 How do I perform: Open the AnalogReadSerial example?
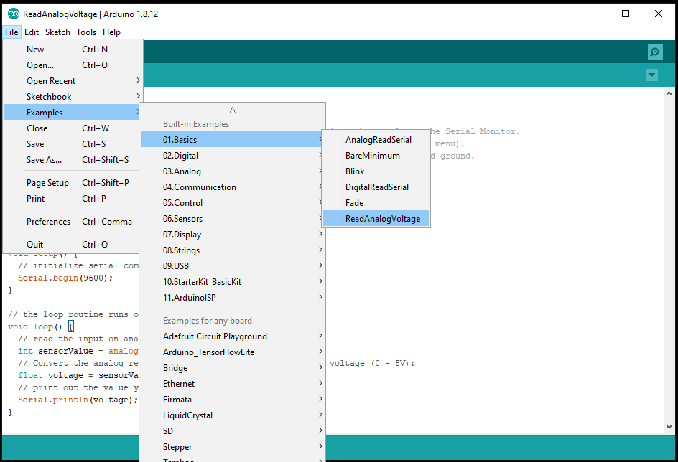tap(376, 139)
